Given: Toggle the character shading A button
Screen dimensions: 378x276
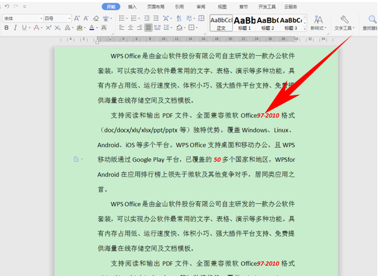Looking at the screenshot, I should (104, 28).
